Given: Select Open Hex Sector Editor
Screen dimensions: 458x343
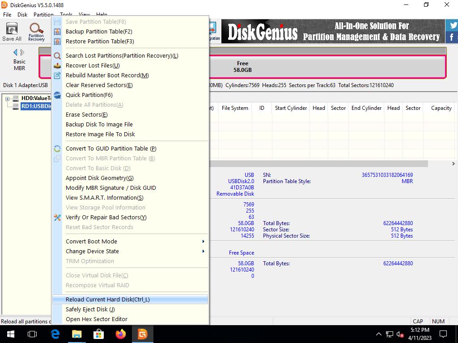Looking at the screenshot, I should [x=96, y=319].
